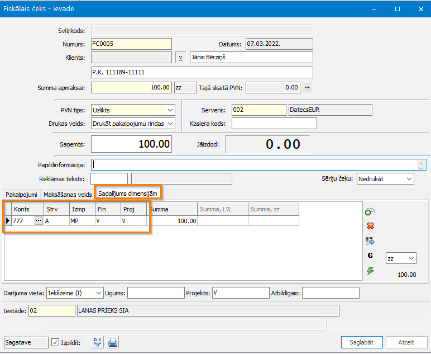Open the Sēriju čeku dropdown

[x=409, y=179]
